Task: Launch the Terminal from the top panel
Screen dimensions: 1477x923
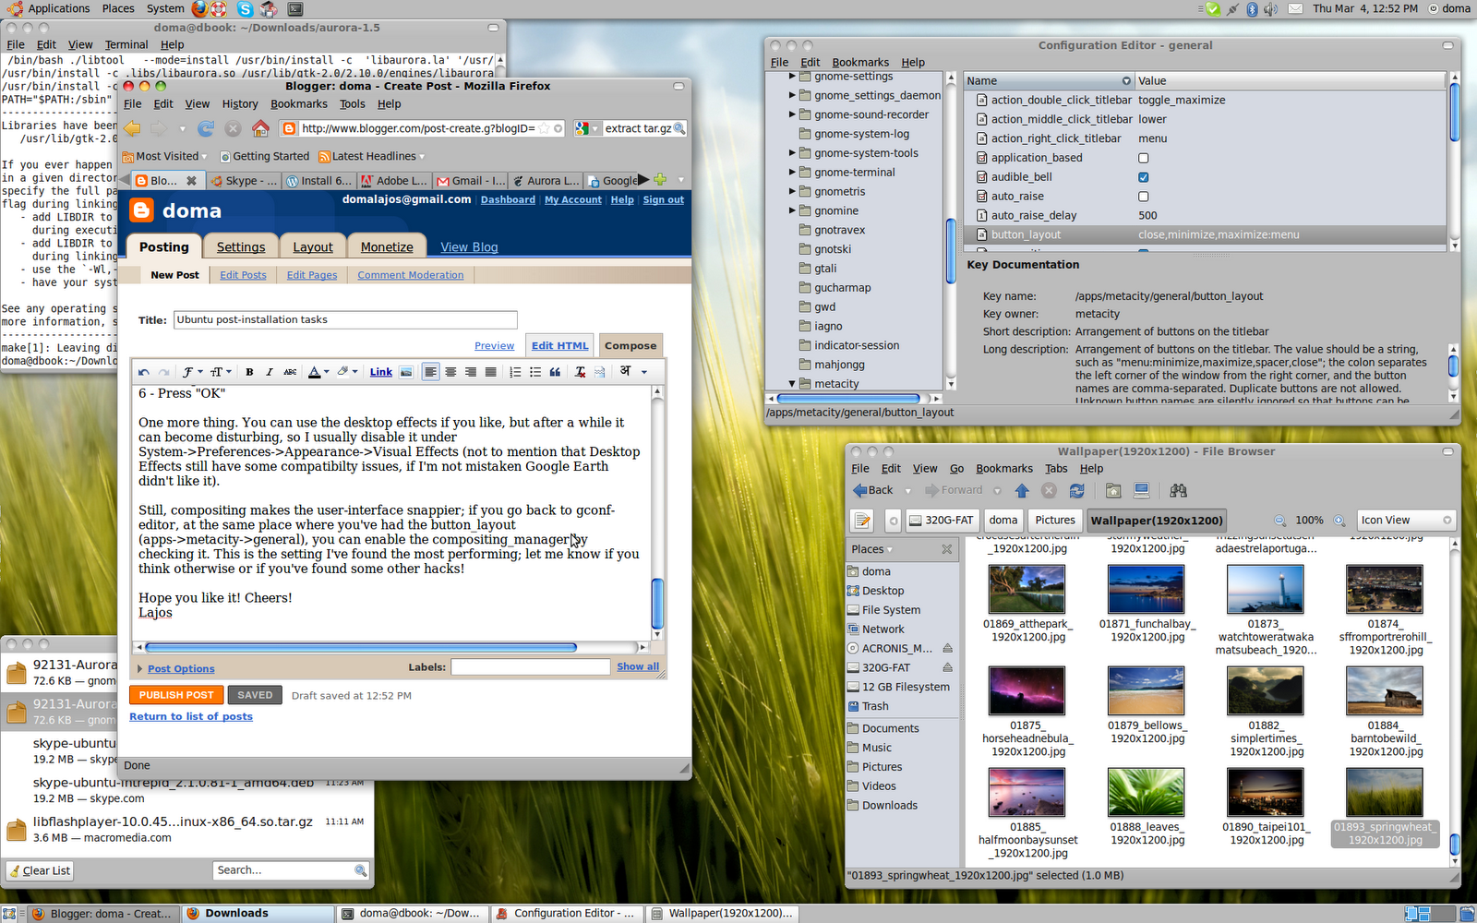Action: pyautogui.click(x=295, y=9)
